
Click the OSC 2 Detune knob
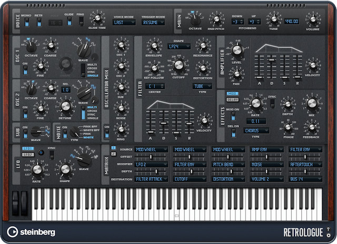(65, 106)
